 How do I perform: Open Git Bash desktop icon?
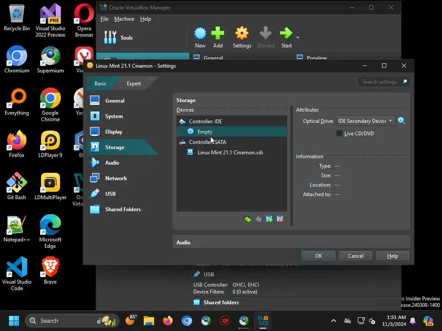[17, 186]
